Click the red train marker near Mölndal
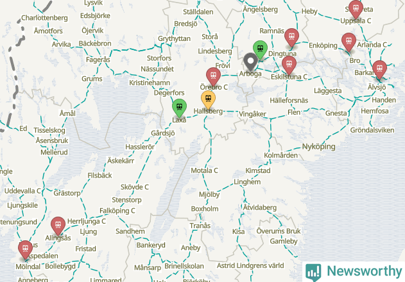The width and height of the screenshot is (405, 282). point(25,249)
